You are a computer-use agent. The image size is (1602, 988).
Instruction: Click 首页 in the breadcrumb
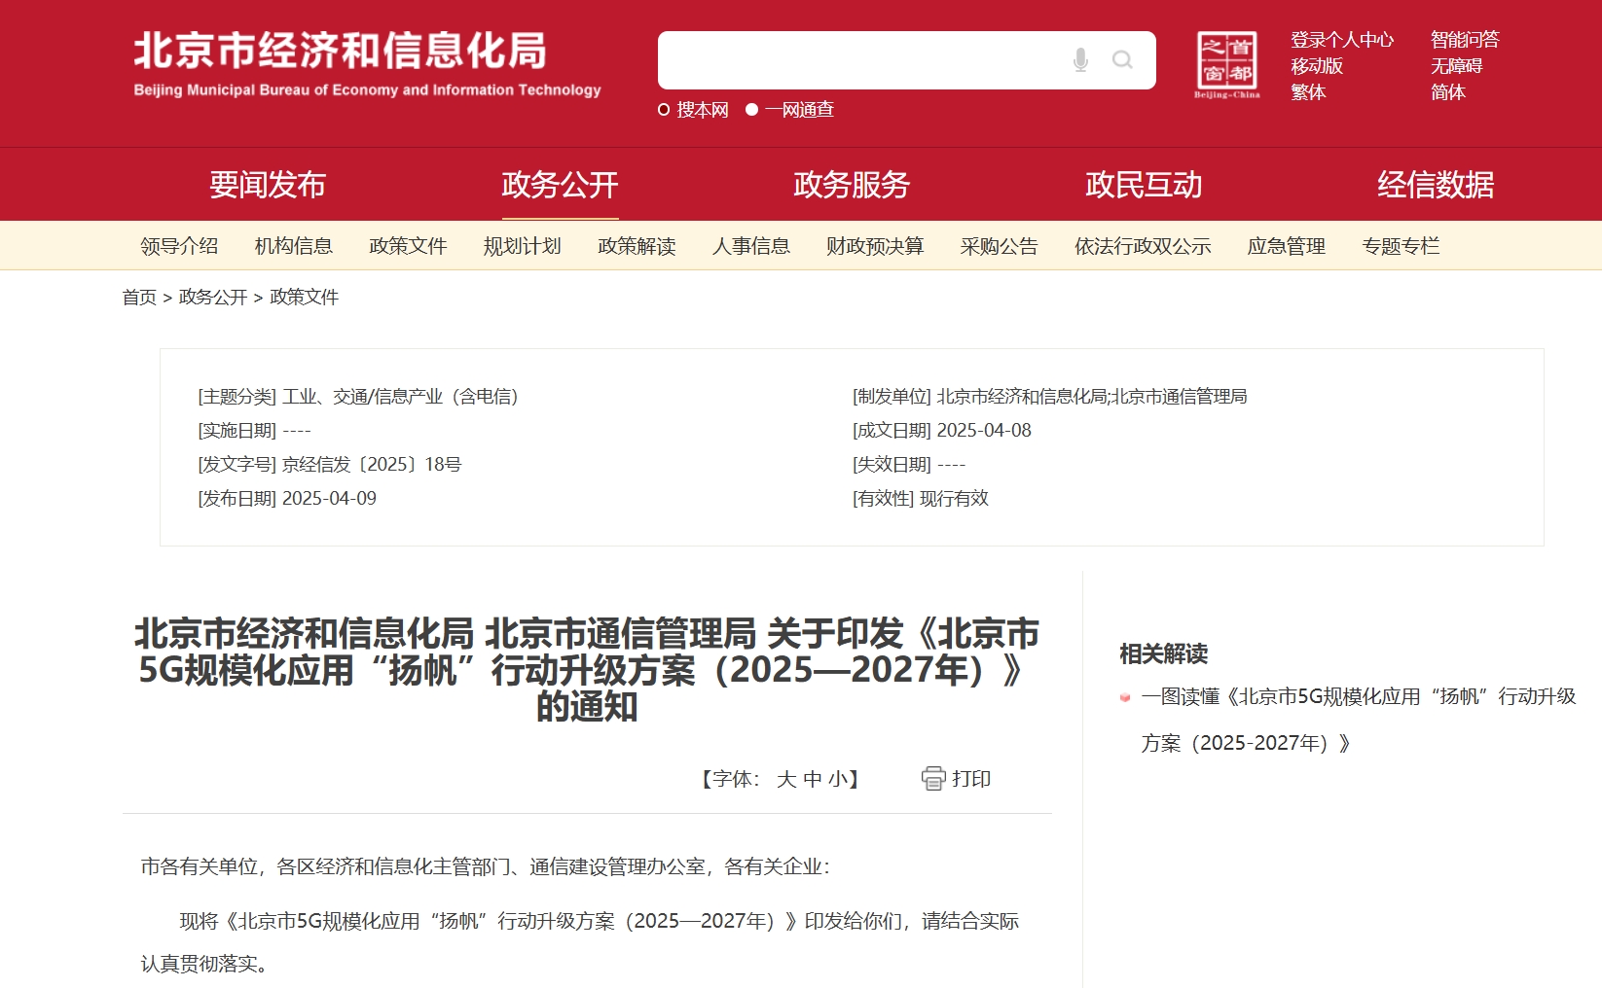(x=139, y=298)
